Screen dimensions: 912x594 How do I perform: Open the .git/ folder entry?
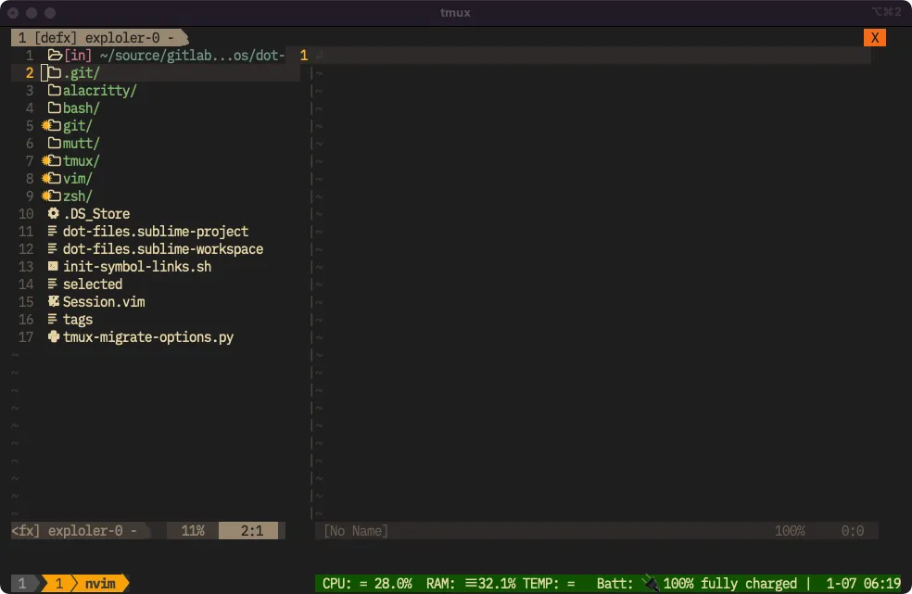81,73
